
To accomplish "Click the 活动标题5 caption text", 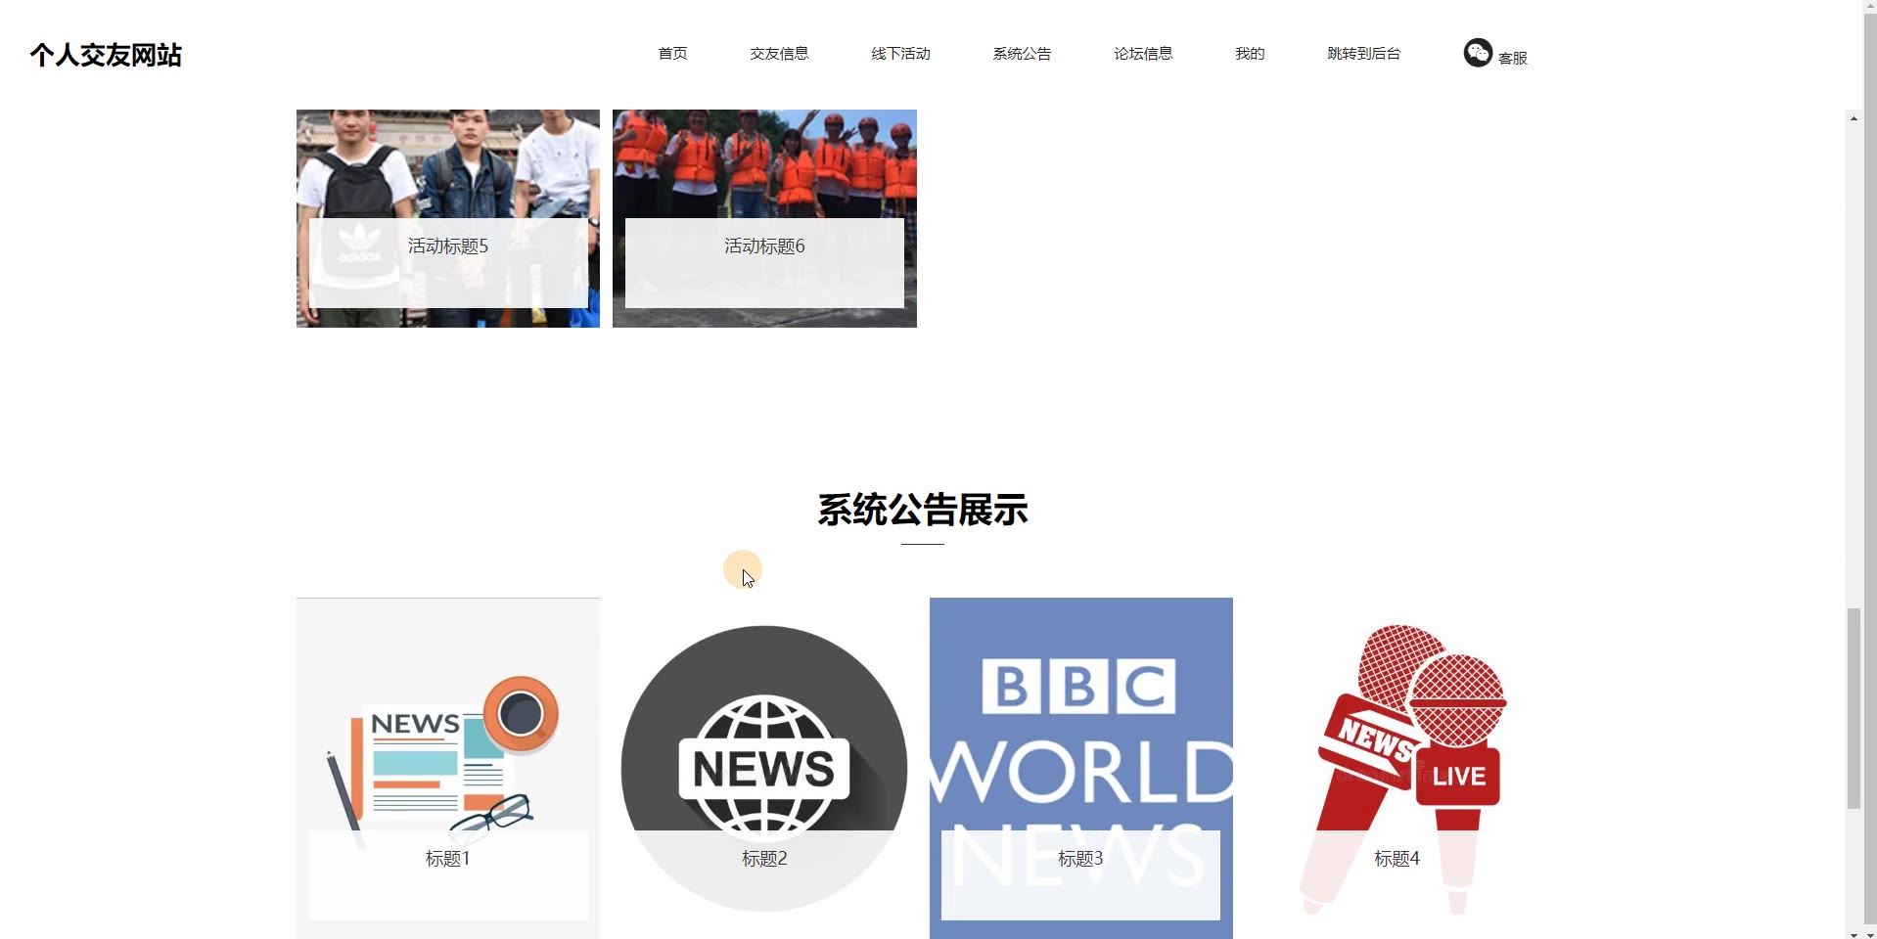I will click(x=448, y=246).
